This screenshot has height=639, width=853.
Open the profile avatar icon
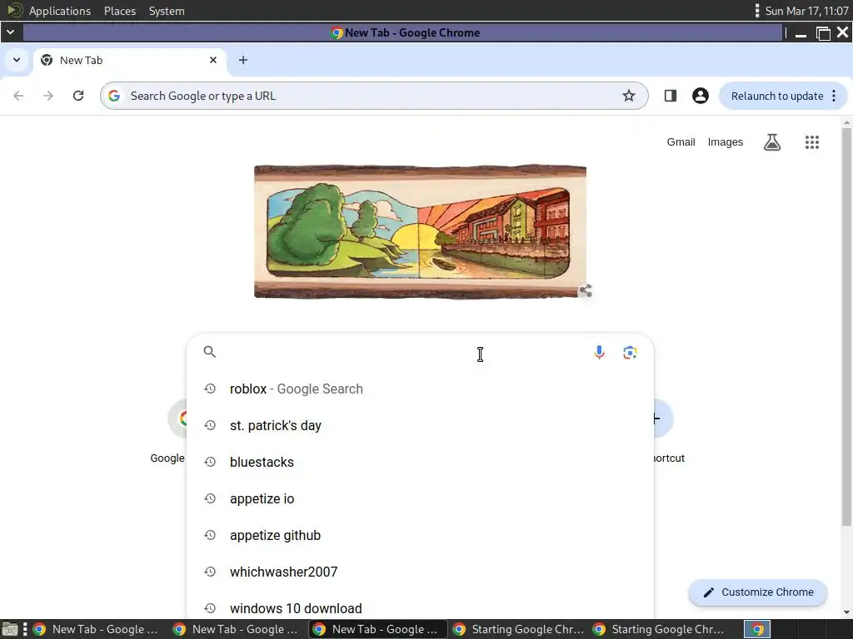point(700,96)
